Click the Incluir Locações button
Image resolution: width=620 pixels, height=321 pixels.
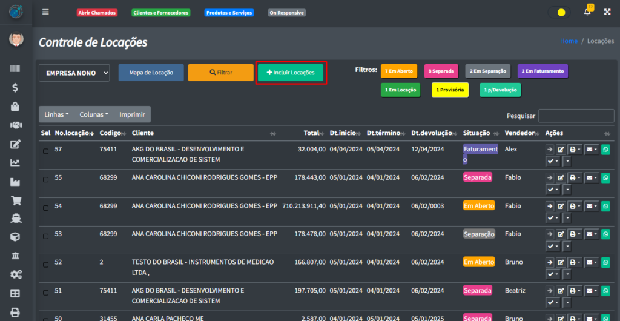pyautogui.click(x=291, y=73)
